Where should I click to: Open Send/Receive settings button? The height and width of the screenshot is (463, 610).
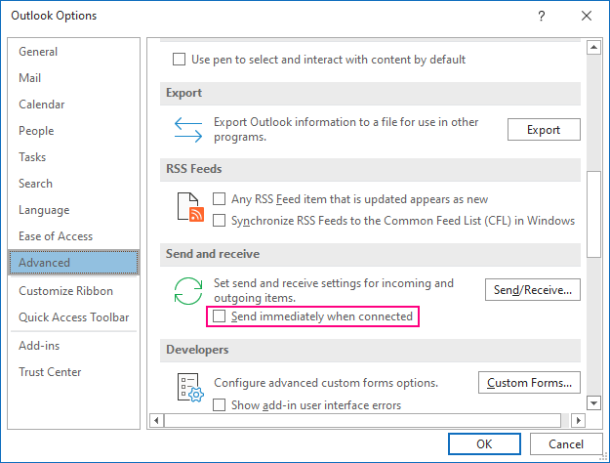pyautogui.click(x=533, y=290)
